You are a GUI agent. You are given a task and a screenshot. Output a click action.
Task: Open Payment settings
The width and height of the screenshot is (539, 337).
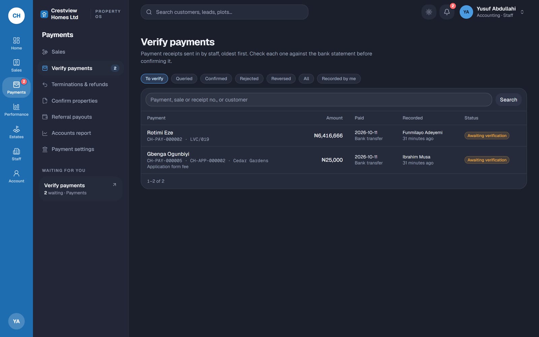point(81,149)
